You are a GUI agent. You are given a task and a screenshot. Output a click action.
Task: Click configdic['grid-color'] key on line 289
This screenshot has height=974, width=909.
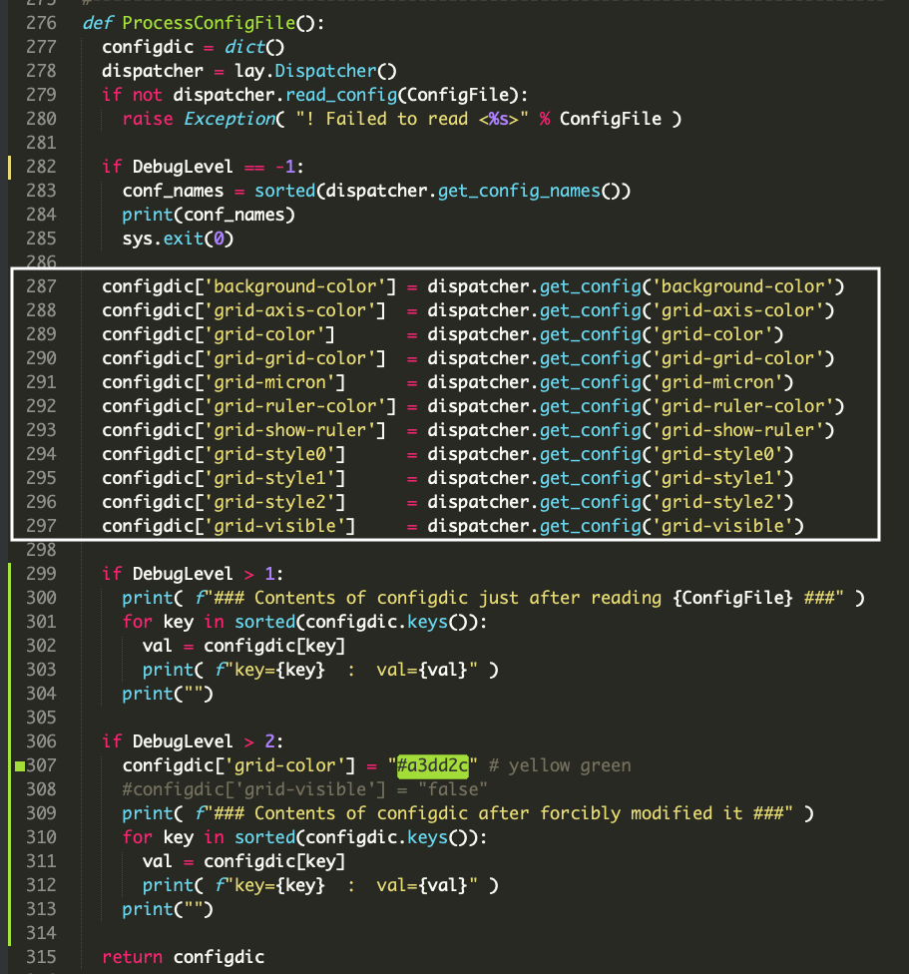219,334
